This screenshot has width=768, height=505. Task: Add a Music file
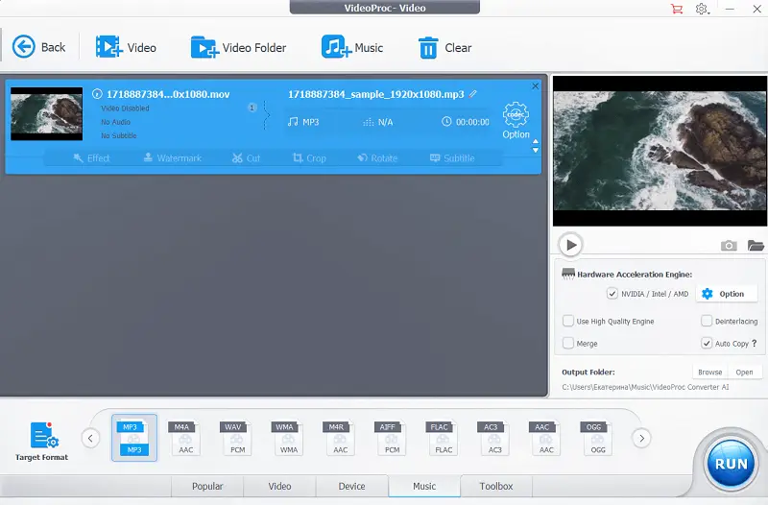tap(351, 47)
